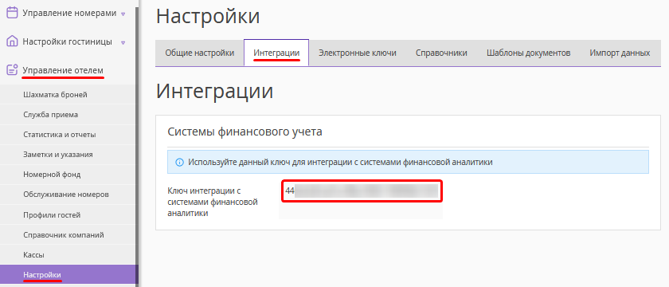Click the calendar icon beside Управление номерами
The width and height of the screenshot is (669, 287).
13,13
